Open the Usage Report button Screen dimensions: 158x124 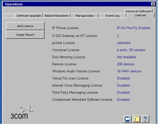[25, 35]
